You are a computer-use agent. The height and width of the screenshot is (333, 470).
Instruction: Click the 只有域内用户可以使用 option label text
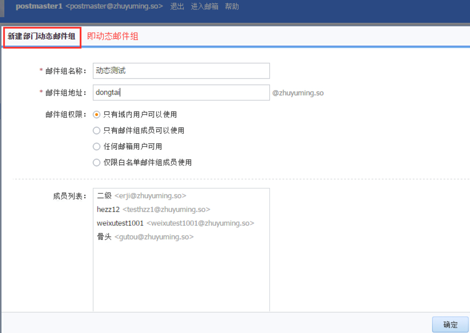tap(140, 115)
